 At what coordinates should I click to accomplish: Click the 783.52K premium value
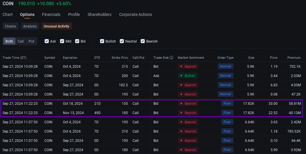[x=294, y=131]
